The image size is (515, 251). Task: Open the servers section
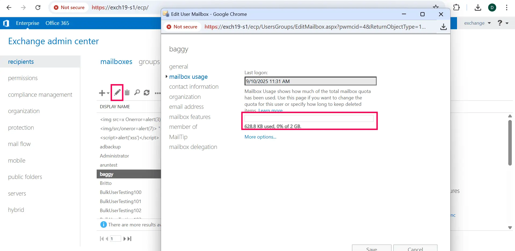point(17,193)
